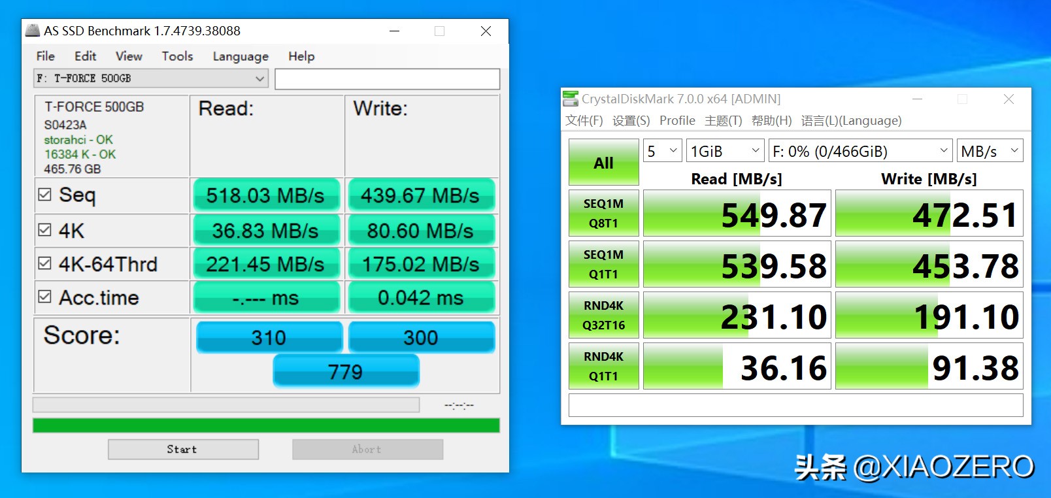Maximize the AS SSD Benchmark window
This screenshot has width=1051, height=498.
[x=439, y=31]
